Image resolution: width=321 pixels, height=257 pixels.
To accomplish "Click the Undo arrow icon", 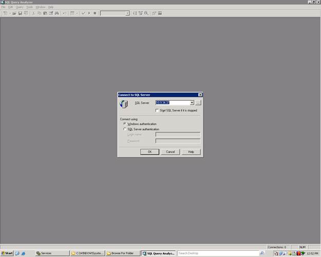I will tap(64, 13).
